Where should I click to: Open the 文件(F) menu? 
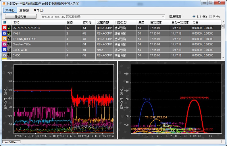pos(10,10)
